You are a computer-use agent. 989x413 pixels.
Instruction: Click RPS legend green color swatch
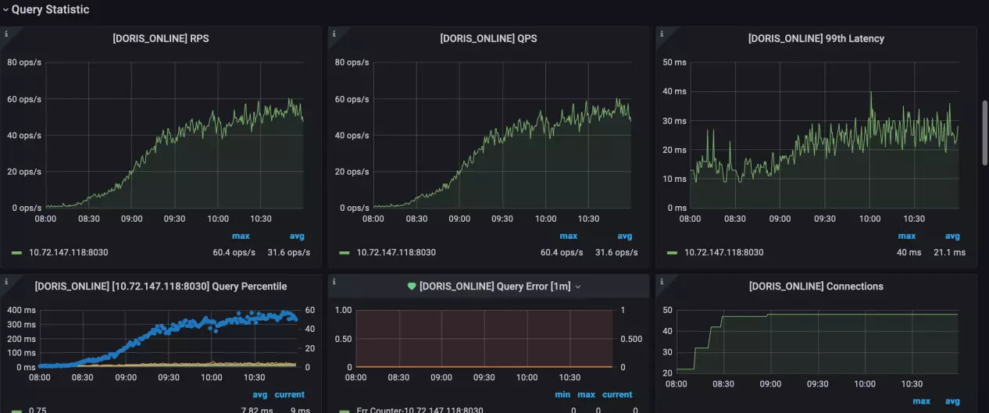[16, 253]
